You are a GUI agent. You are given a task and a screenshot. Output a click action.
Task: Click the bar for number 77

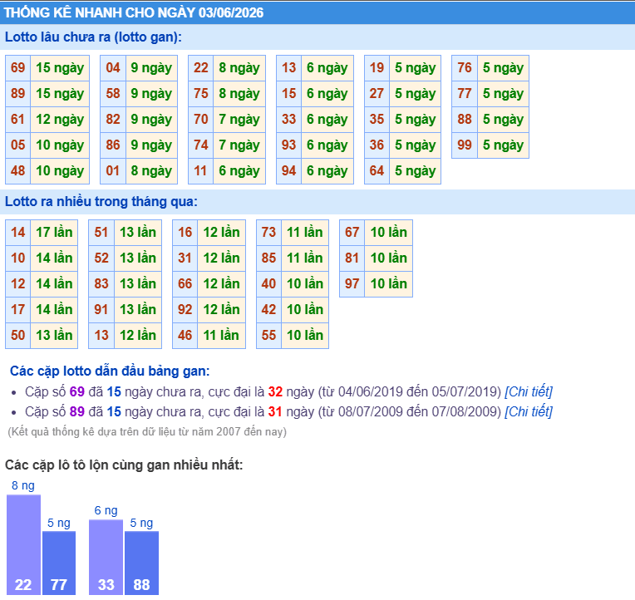(x=59, y=563)
